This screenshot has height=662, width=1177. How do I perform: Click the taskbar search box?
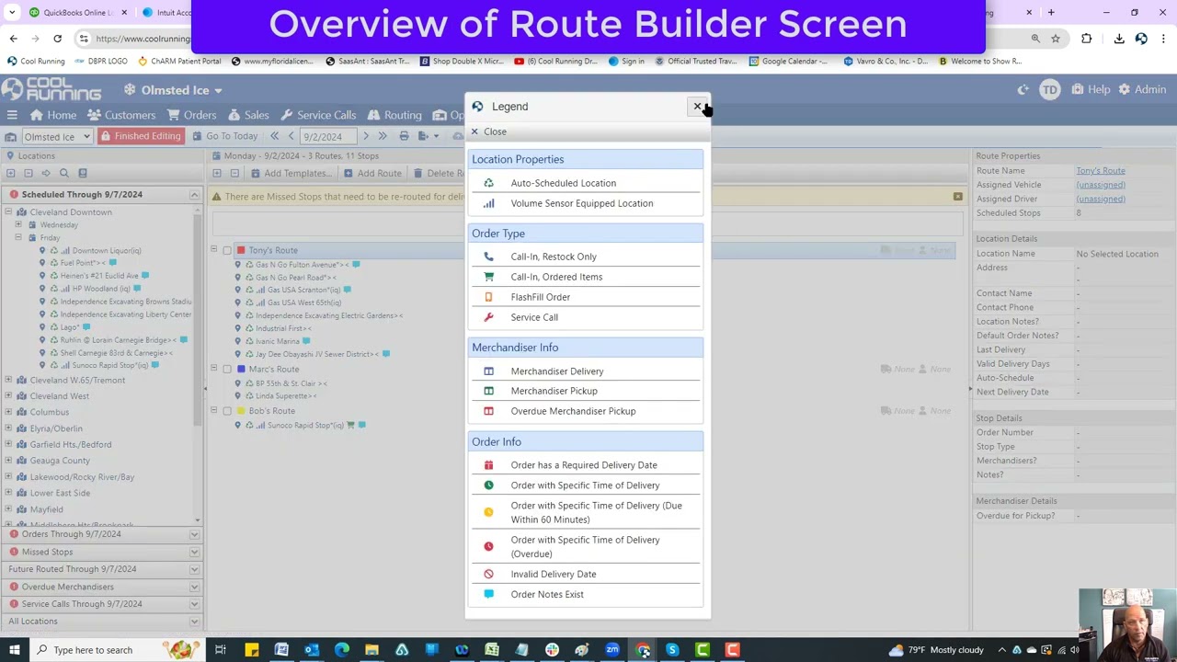(120, 650)
